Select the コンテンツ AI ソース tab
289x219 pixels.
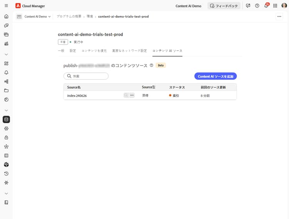point(167,51)
